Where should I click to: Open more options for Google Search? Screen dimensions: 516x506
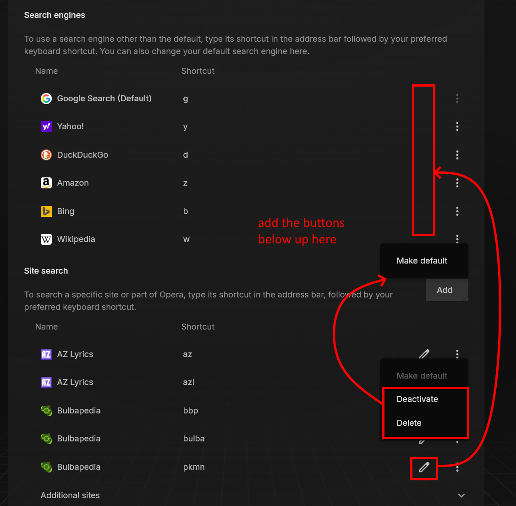tap(457, 99)
